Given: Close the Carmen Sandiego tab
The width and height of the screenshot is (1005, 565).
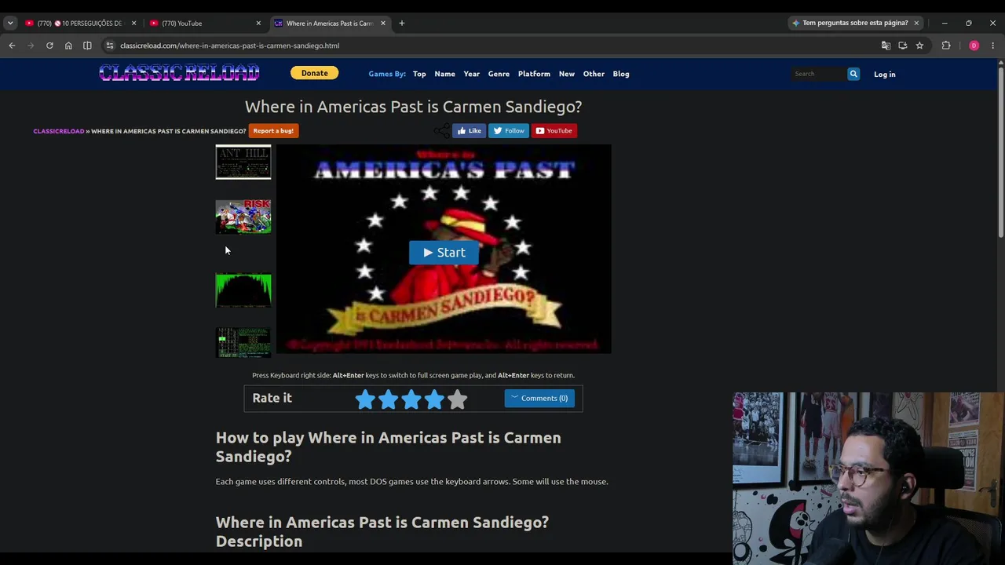Looking at the screenshot, I should pyautogui.click(x=383, y=23).
